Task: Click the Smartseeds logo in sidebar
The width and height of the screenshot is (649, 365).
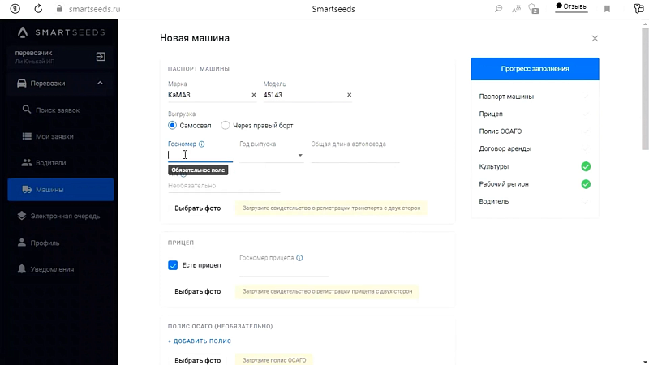Action: 62,32
